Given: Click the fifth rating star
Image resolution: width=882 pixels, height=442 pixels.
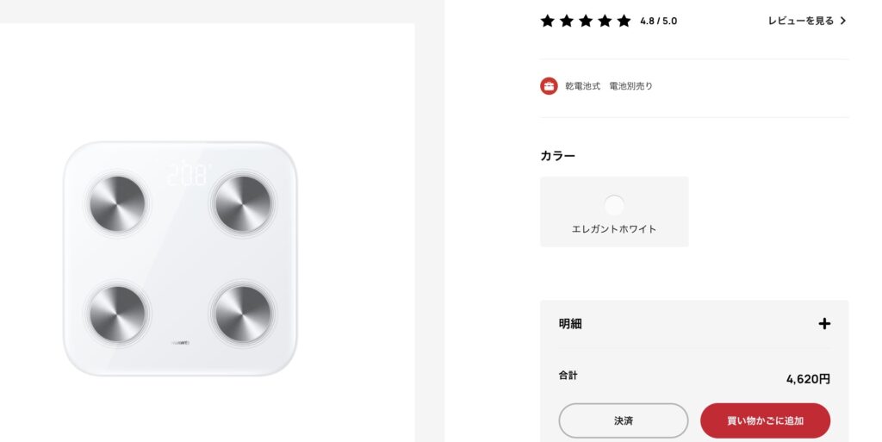Looking at the screenshot, I should (x=624, y=21).
